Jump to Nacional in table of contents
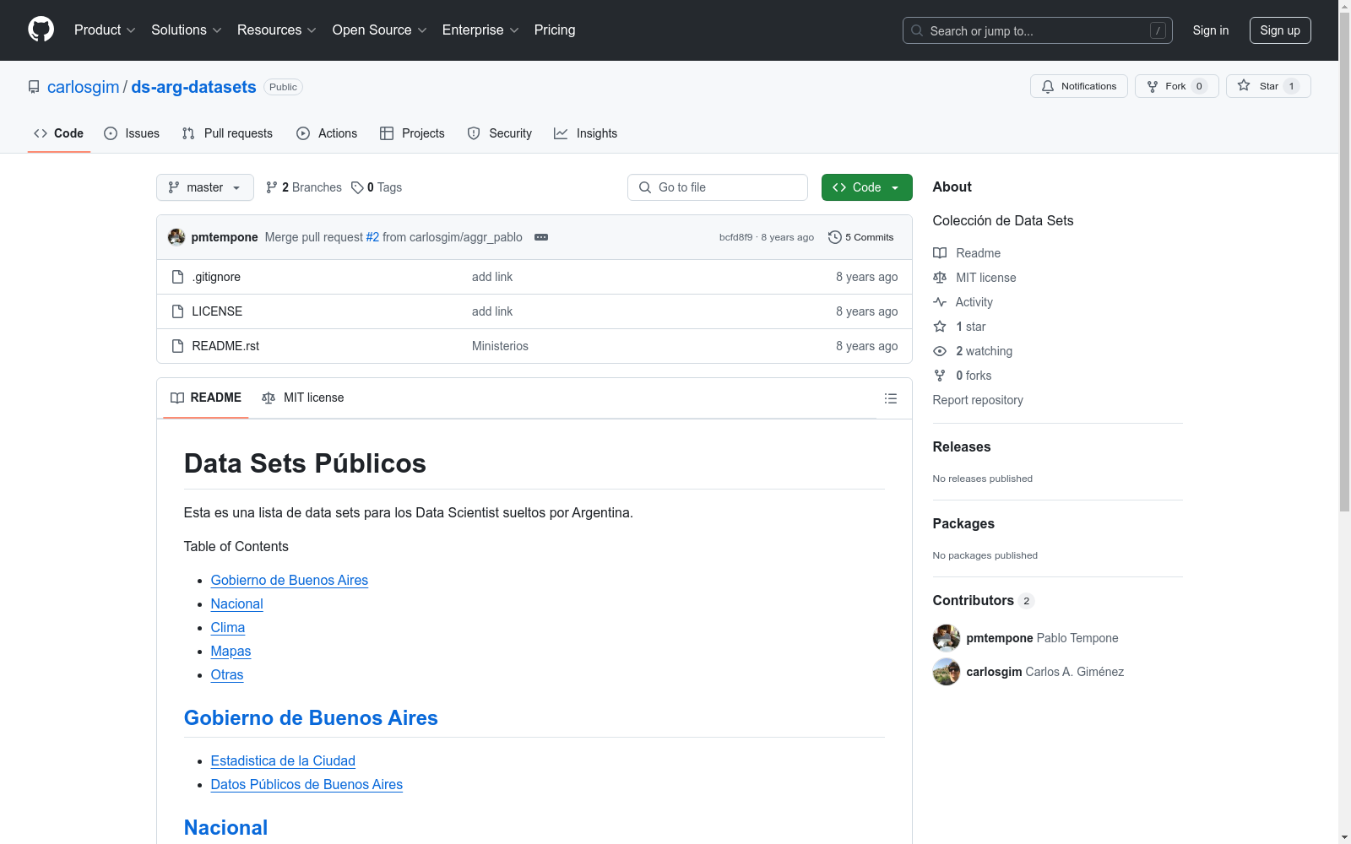 point(236,603)
